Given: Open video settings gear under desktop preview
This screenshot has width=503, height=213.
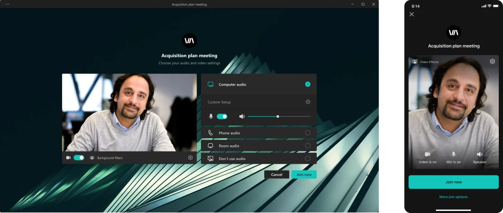Looking at the screenshot, I should coord(190,158).
